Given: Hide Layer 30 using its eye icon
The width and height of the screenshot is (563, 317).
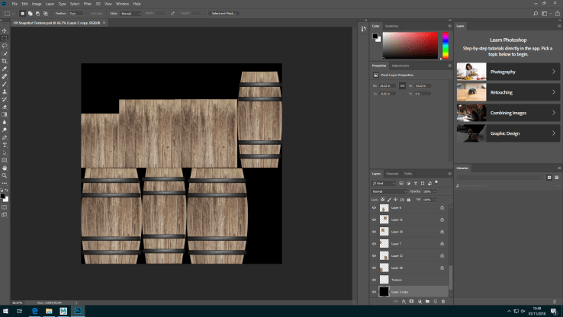Looking at the screenshot, I should (374, 232).
